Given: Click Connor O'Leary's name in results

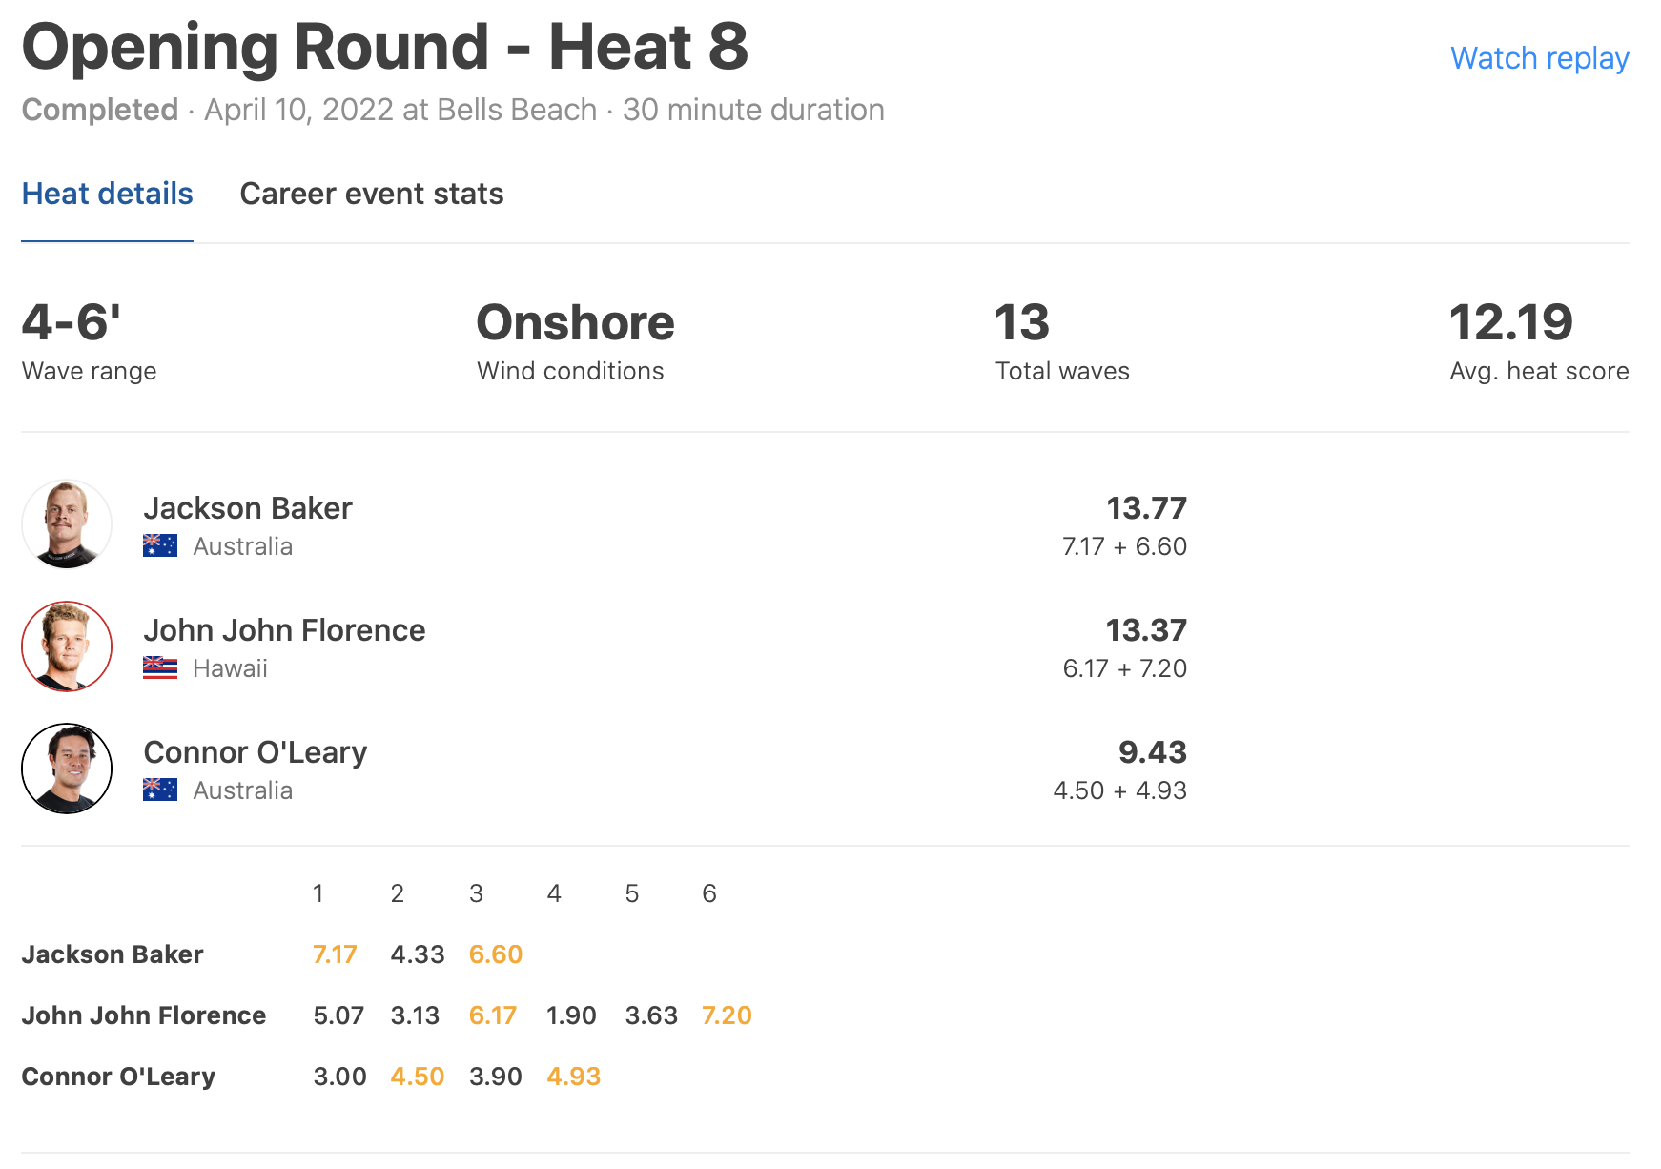Looking at the screenshot, I should [255, 752].
